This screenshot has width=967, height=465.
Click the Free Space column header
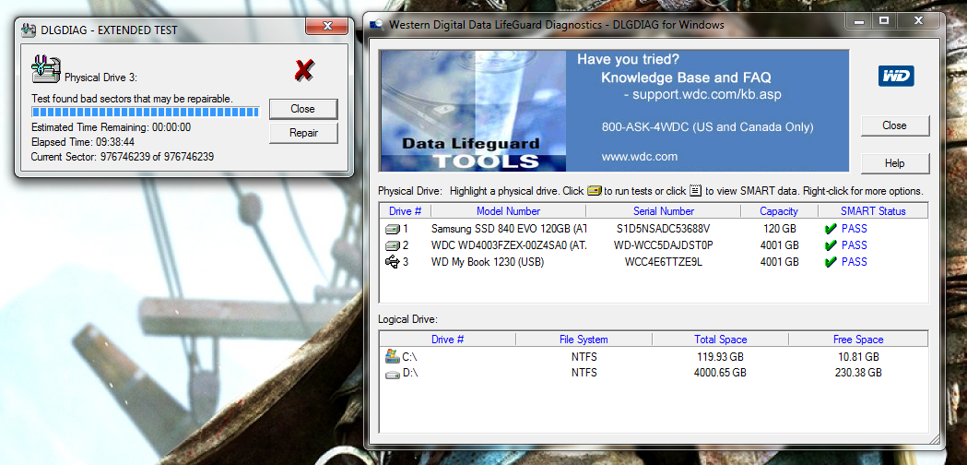(858, 340)
